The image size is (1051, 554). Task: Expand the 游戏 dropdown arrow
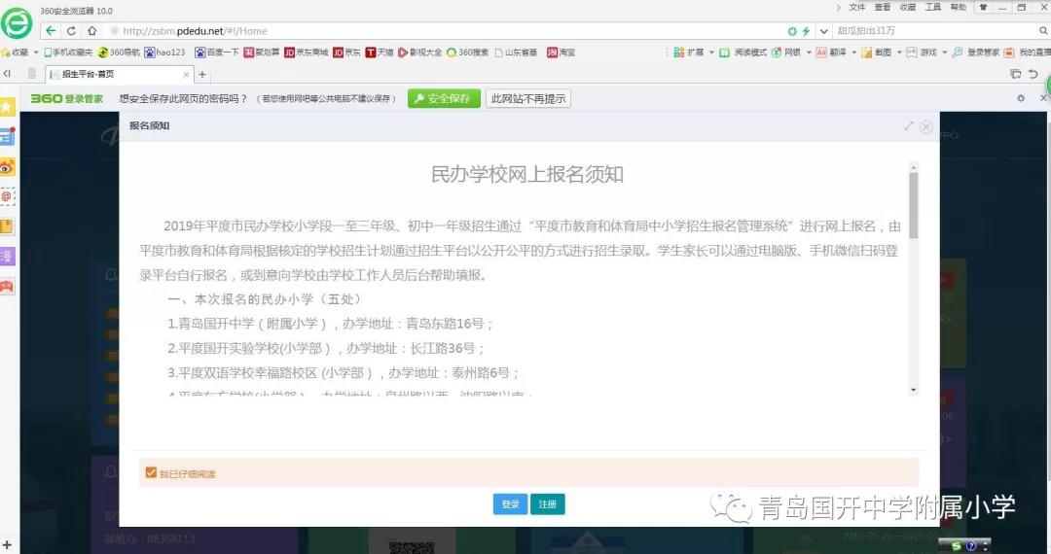(944, 52)
